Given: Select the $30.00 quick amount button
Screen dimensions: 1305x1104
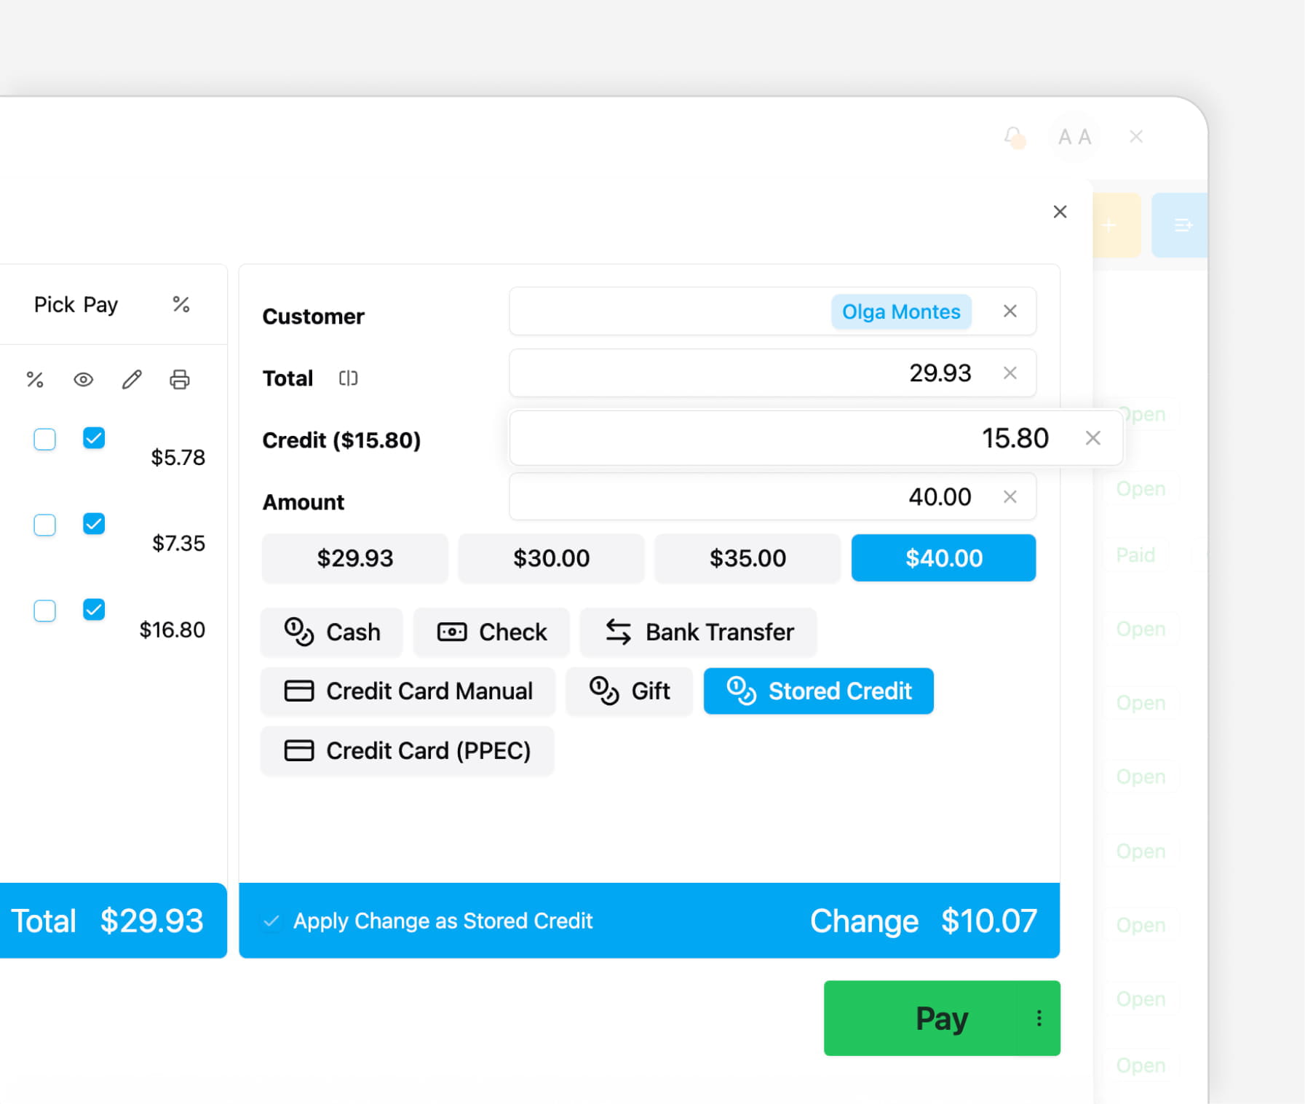Looking at the screenshot, I should tap(551, 558).
